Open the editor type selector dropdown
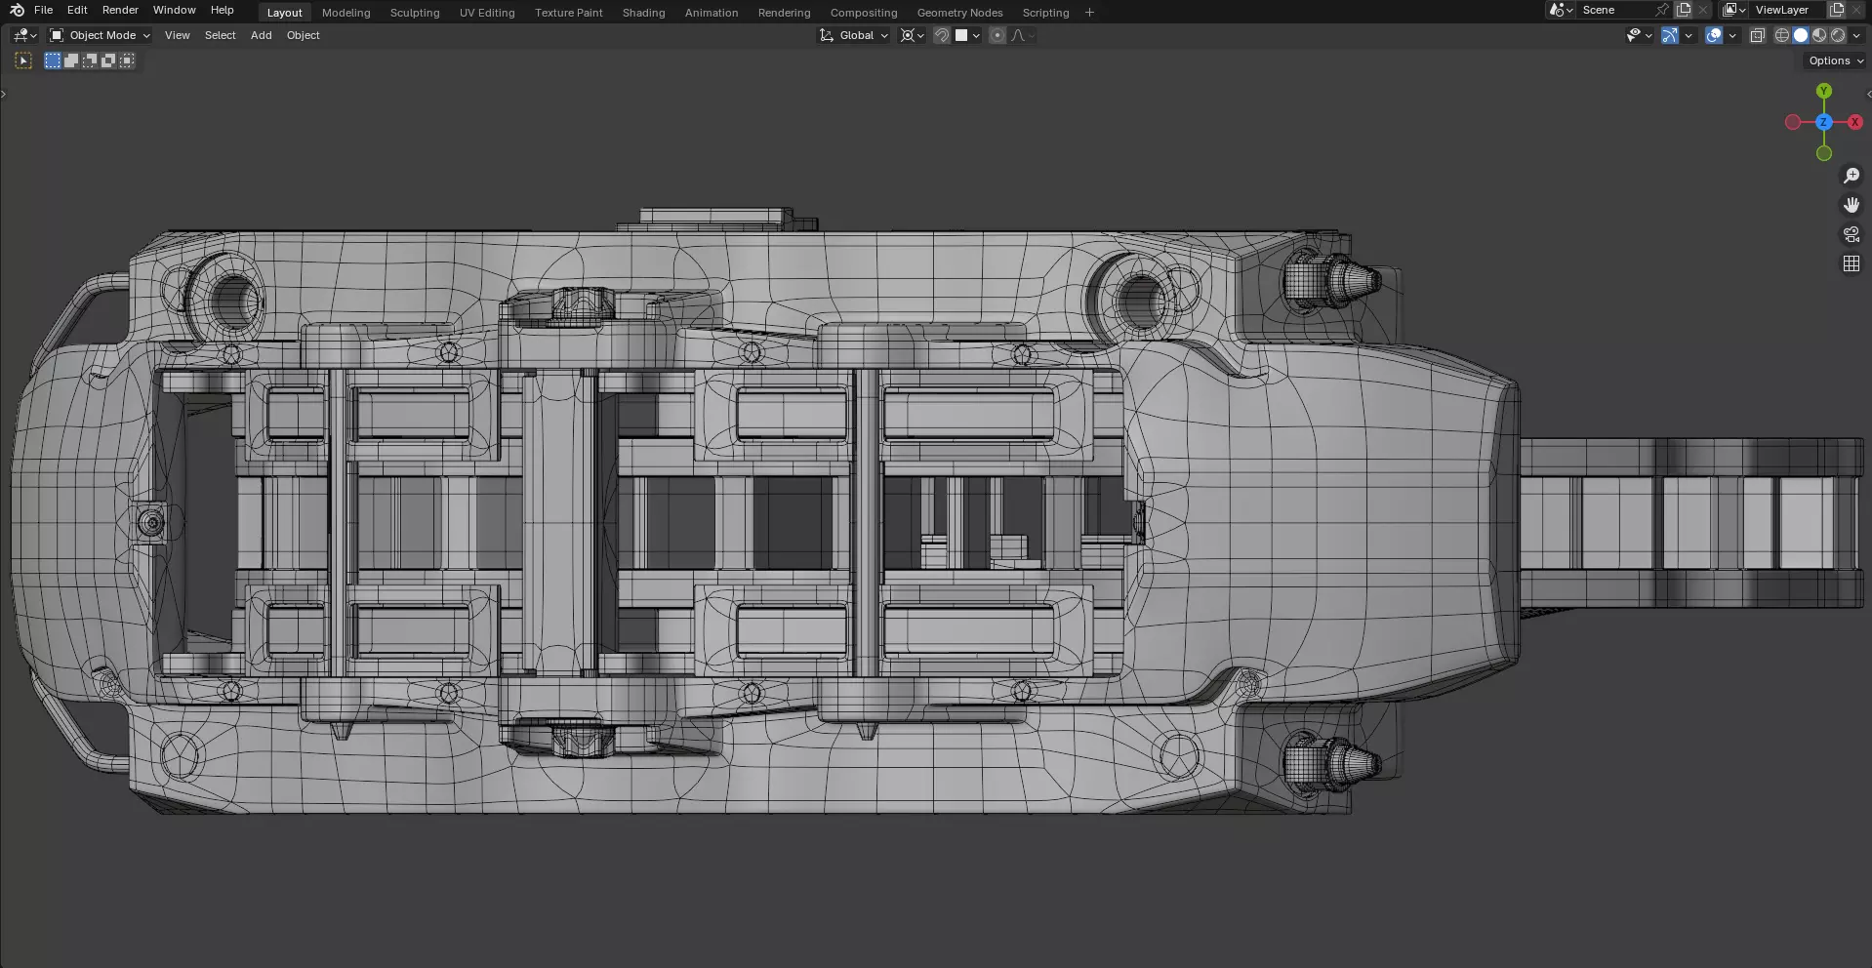 point(25,35)
